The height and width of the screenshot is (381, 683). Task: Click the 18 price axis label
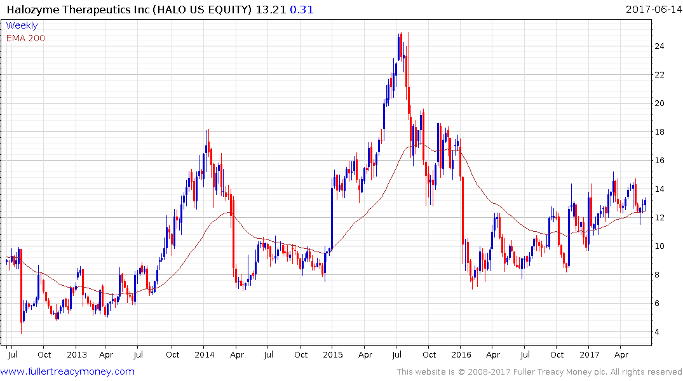pyautogui.click(x=659, y=132)
